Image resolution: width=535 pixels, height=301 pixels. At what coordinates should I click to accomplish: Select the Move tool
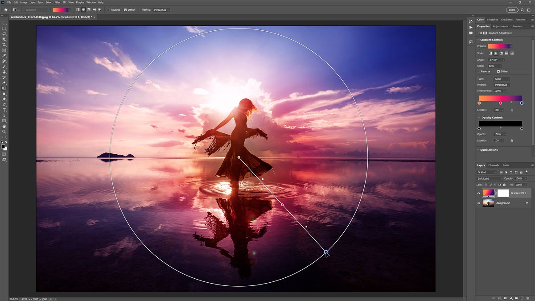pyautogui.click(x=4, y=23)
